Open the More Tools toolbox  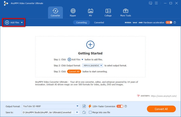[x=126, y=12]
